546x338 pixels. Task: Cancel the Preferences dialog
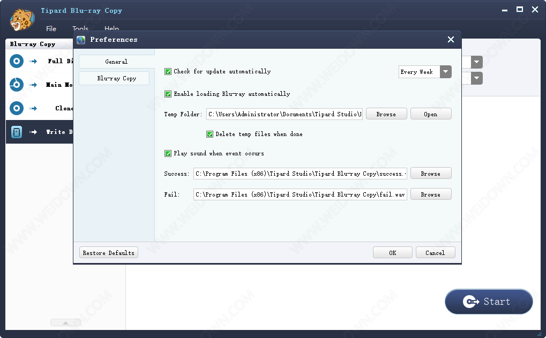[x=435, y=253]
